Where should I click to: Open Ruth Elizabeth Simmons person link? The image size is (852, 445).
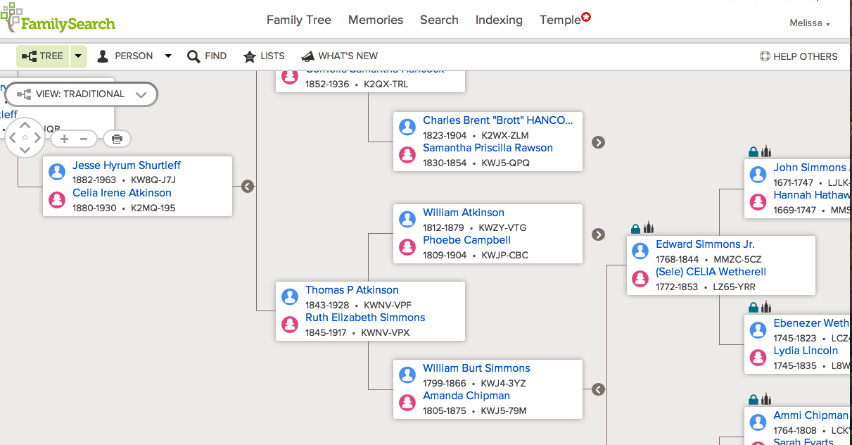coord(364,318)
